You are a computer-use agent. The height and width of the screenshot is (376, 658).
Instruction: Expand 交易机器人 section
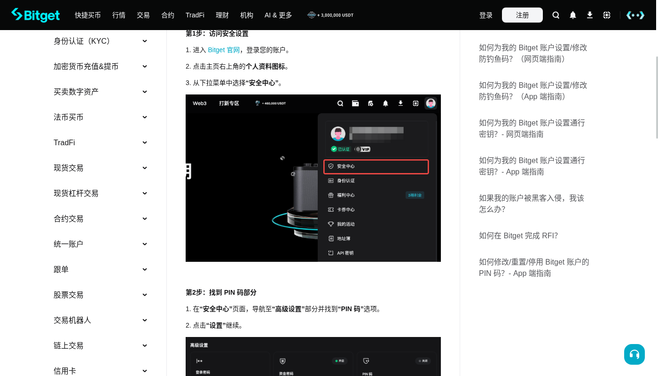[101, 320]
